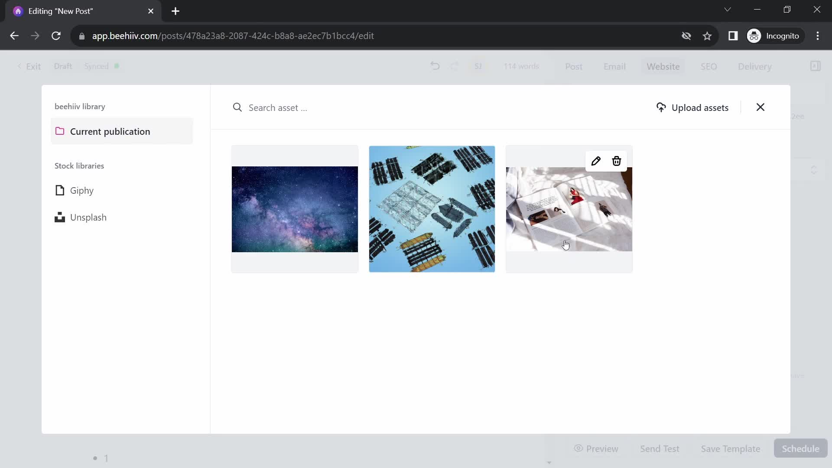This screenshot has width=832, height=468.
Task: Click the edit (pencil) icon on third image
Action: point(596,161)
